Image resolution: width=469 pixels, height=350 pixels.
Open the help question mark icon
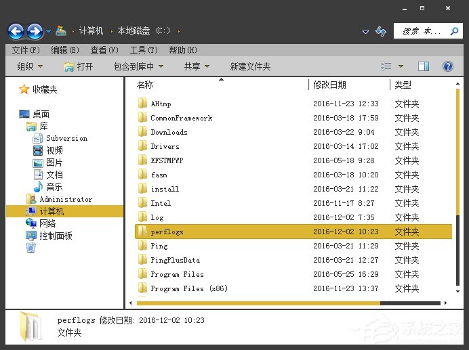click(x=447, y=66)
